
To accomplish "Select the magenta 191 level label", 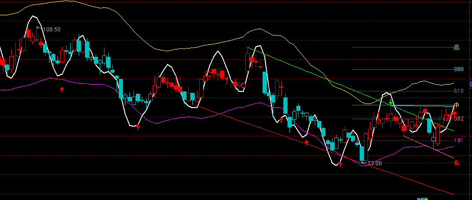I will click(459, 140).
